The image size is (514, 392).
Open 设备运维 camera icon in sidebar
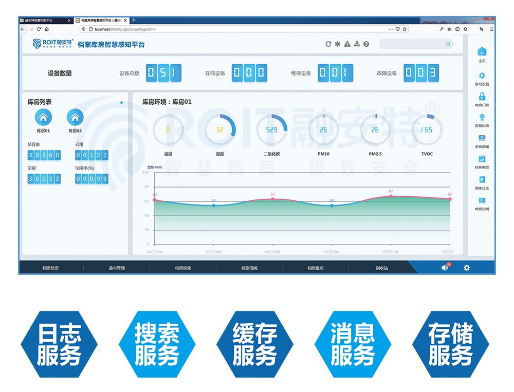(482, 117)
